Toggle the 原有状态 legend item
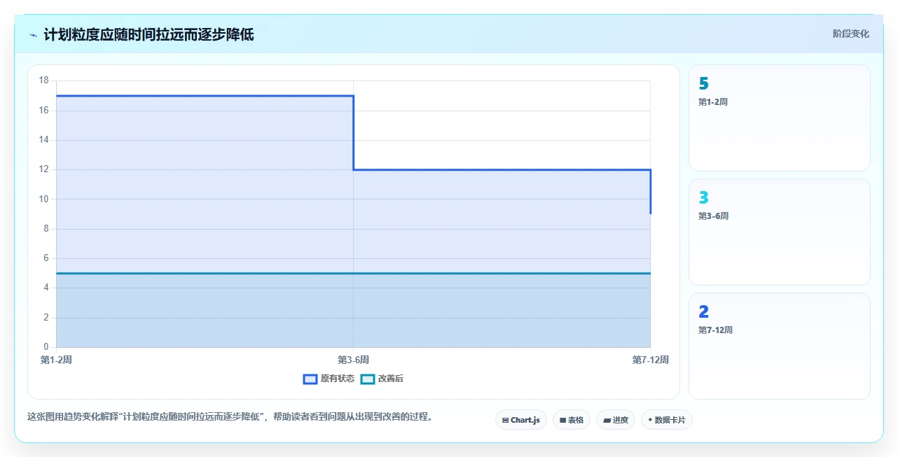Viewport: 898px width, 457px height. click(329, 379)
